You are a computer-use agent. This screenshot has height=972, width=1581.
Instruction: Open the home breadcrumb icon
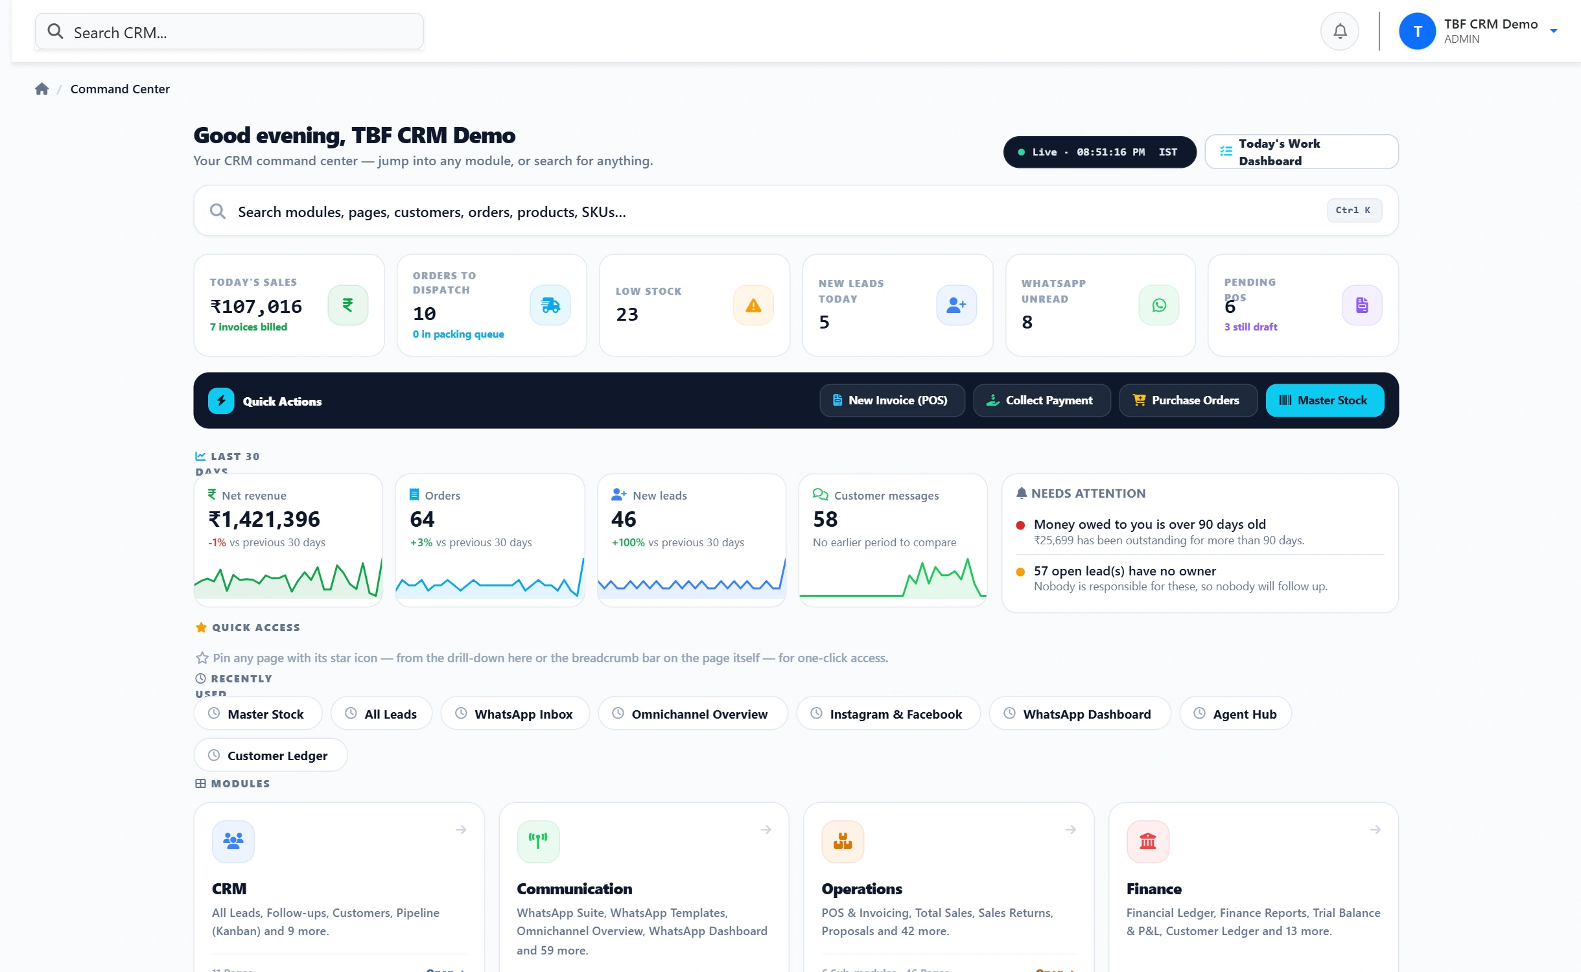click(x=42, y=89)
